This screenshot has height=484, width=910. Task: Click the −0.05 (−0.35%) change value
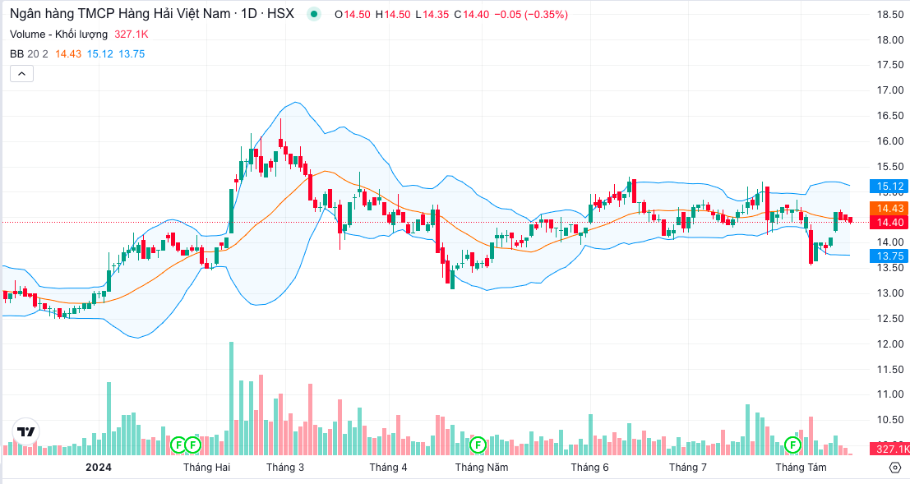point(530,15)
